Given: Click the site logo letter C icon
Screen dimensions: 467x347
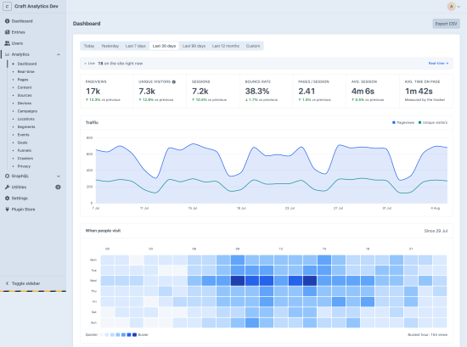Looking at the screenshot, I should coord(7,6).
